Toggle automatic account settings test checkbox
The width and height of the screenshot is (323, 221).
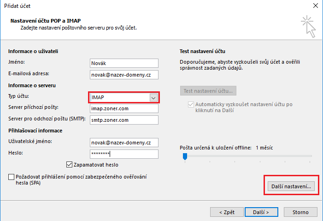point(191,105)
